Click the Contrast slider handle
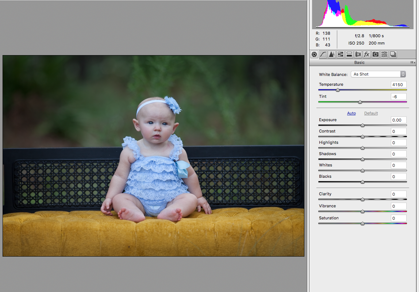This screenshot has height=292, width=419. (x=363, y=137)
